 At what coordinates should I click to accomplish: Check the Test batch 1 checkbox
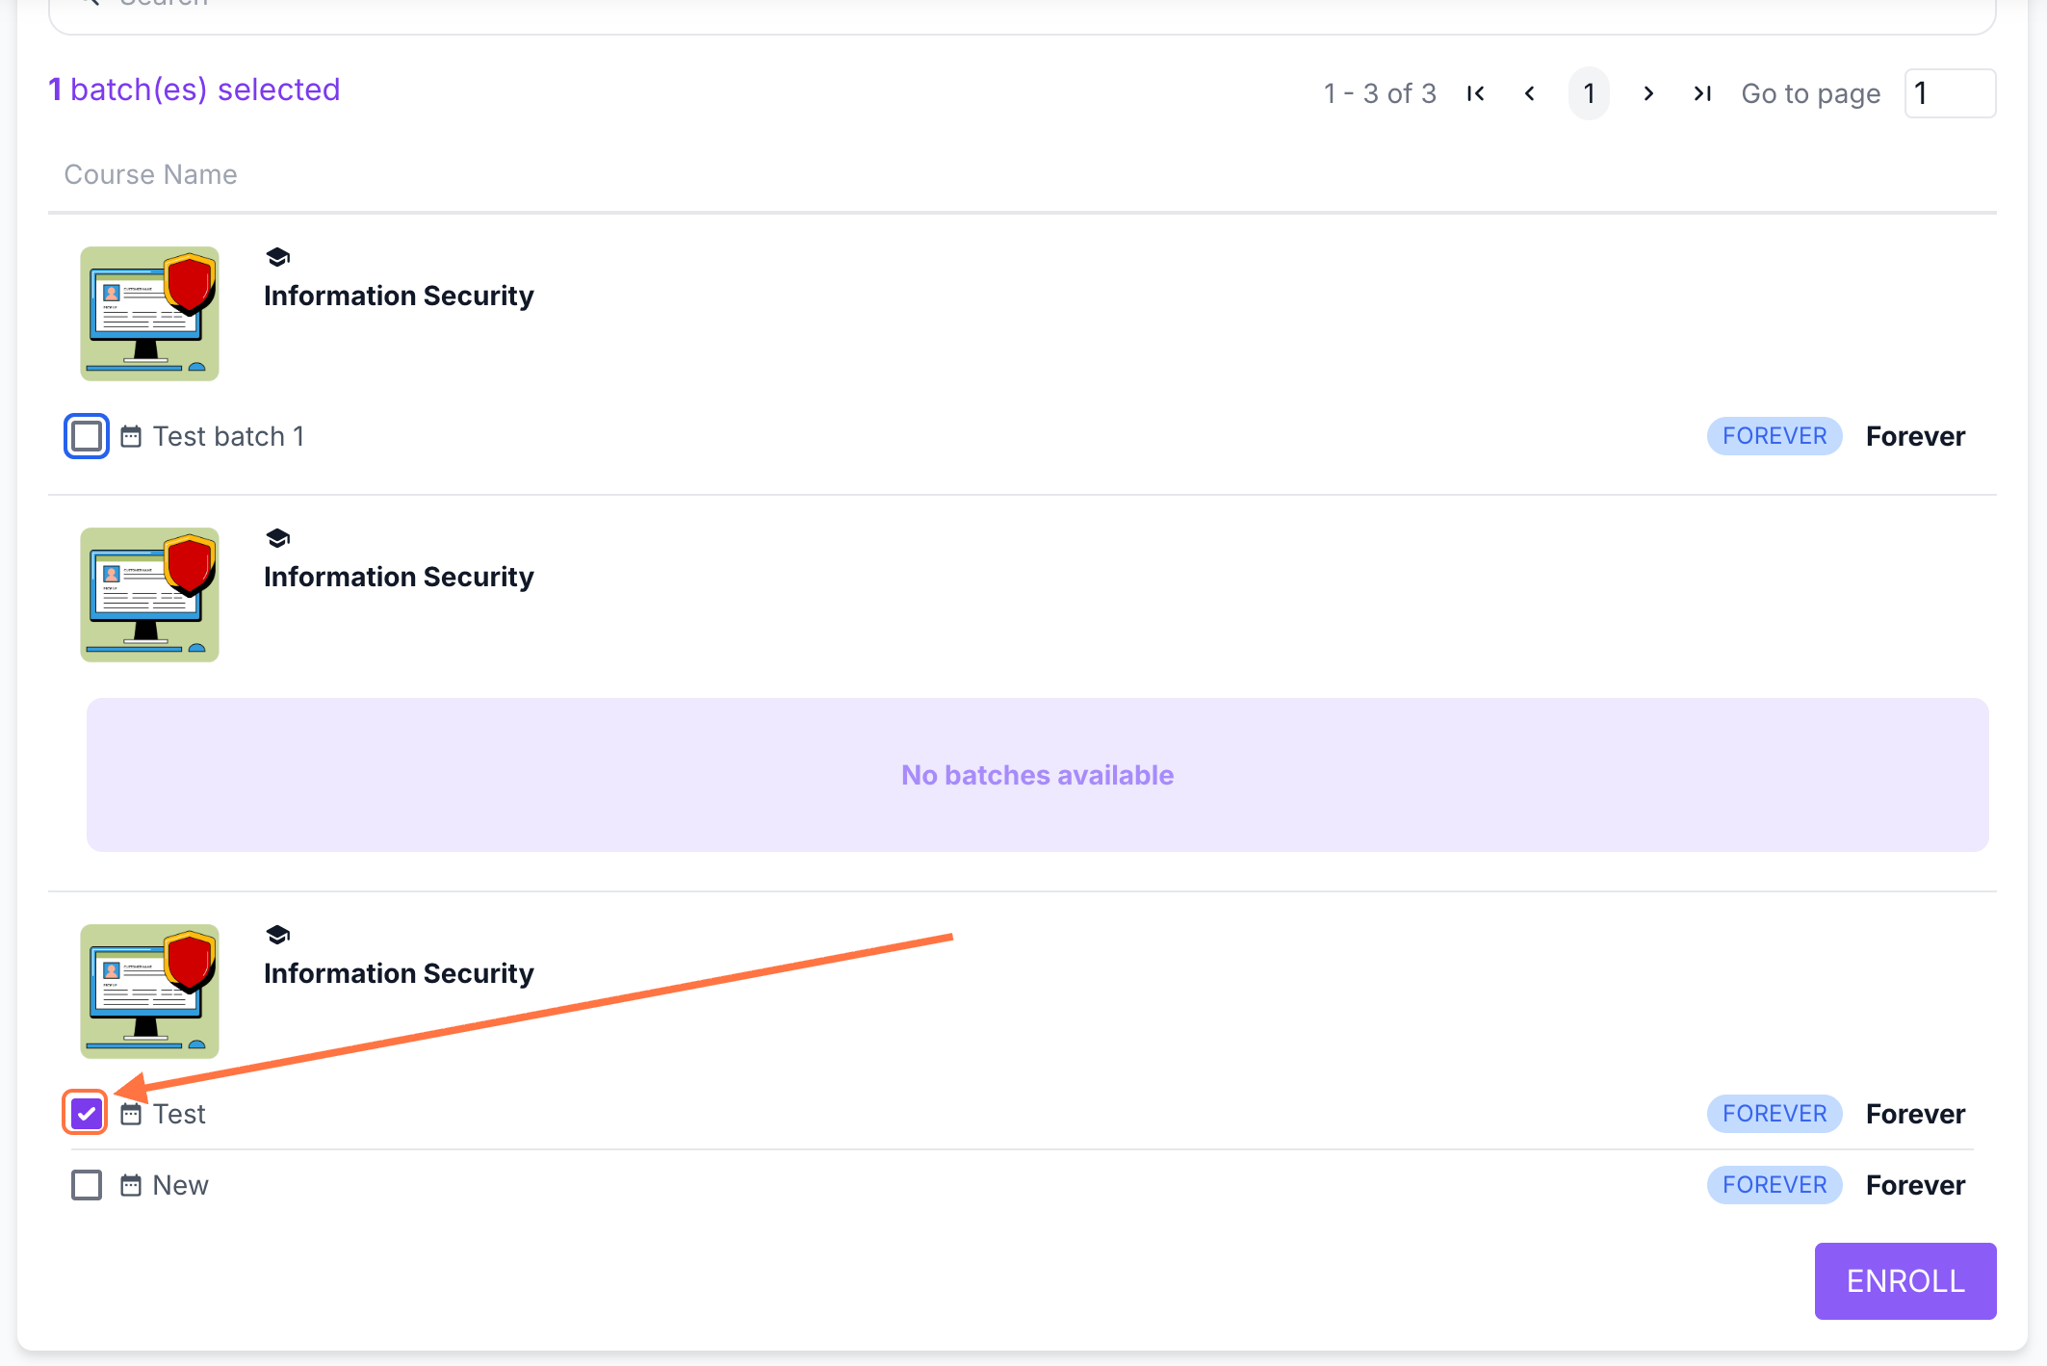click(87, 436)
